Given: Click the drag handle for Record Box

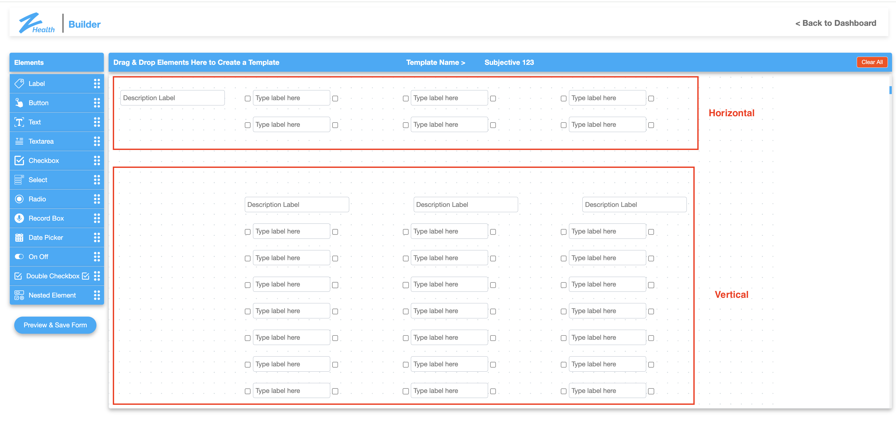Looking at the screenshot, I should tap(97, 218).
